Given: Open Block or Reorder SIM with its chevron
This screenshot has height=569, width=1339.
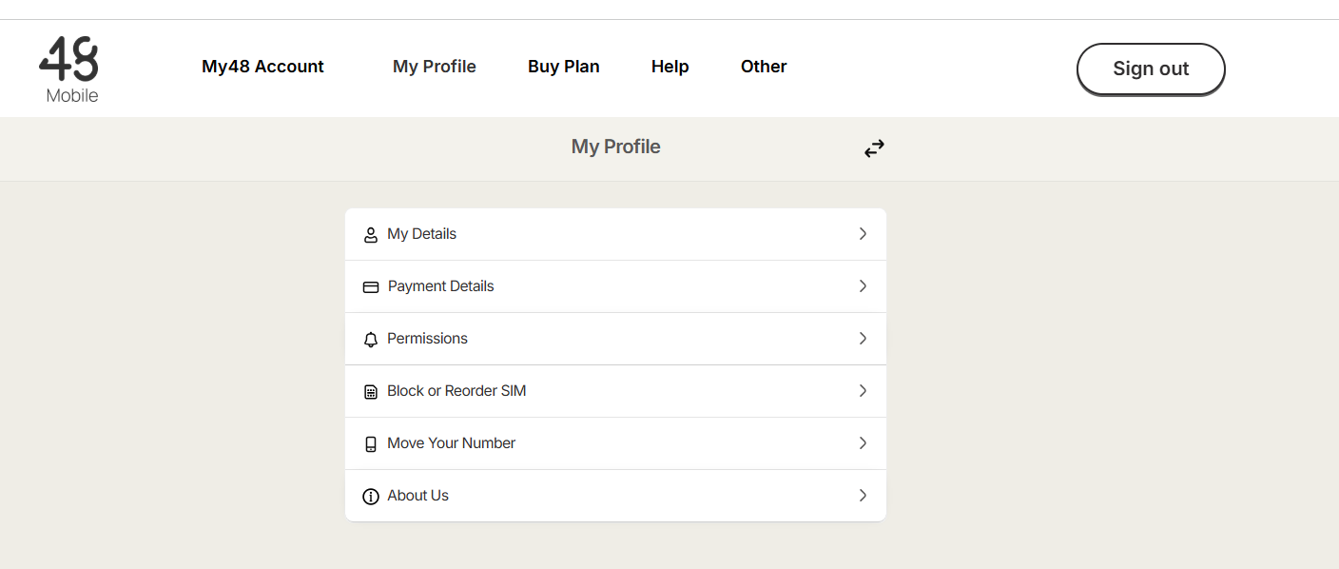Looking at the screenshot, I should (x=863, y=391).
